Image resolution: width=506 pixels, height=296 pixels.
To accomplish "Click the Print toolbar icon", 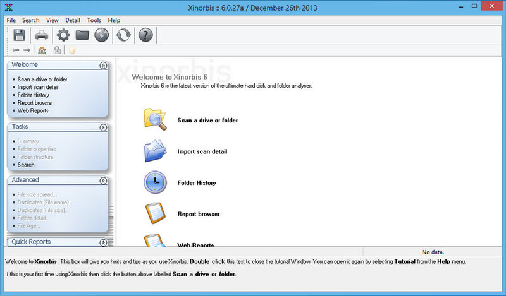I will coord(41,35).
